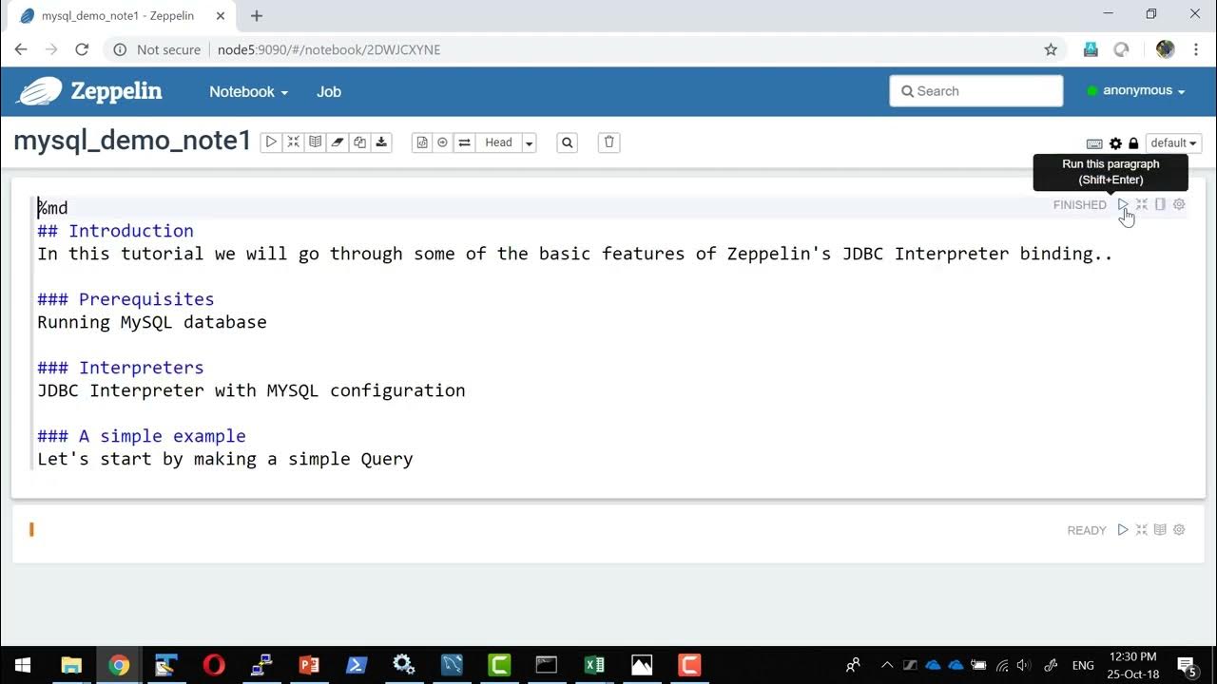Image resolution: width=1217 pixels, height=684 pixels.
Task: Go back in browser
Action: pyautogui.click(x=21, y=49)
